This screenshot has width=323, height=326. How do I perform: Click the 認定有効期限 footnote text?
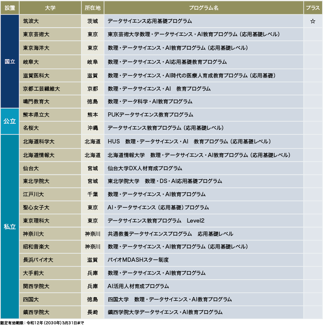[x=42, y=323]
